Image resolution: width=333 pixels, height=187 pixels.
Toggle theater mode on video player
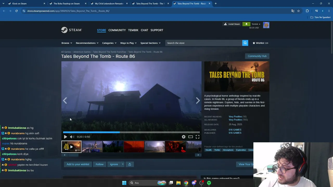pos(191,137)
